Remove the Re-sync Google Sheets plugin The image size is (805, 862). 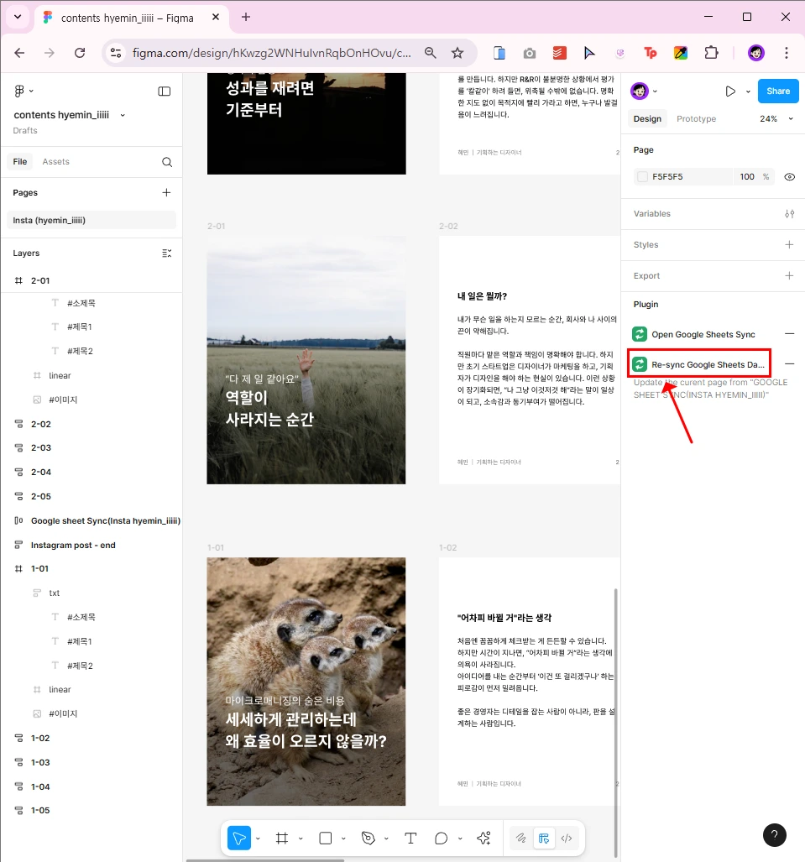tap(789, 363)
